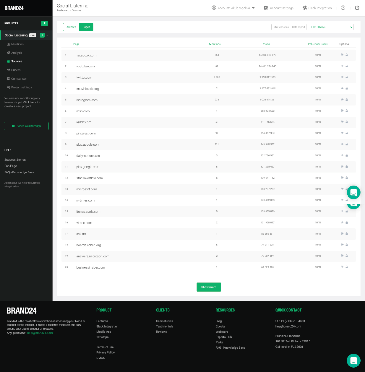Click the lock icon in plus.google.com row

(x=346, y=144)
